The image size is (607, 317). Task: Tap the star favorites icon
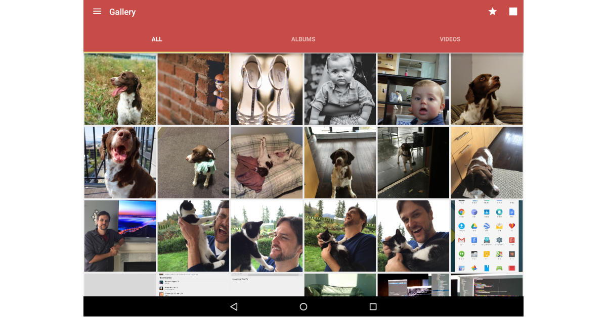pyautogui.click(x=492, y=12)
